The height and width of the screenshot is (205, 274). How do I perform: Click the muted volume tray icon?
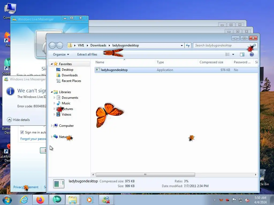[247, 200]
